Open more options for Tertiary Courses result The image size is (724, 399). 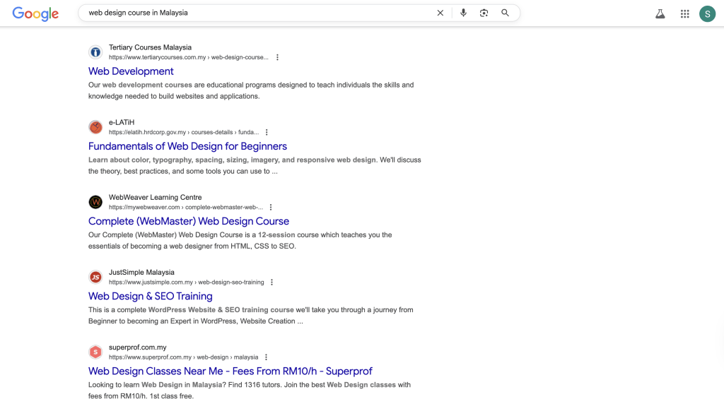pos(277,57)
